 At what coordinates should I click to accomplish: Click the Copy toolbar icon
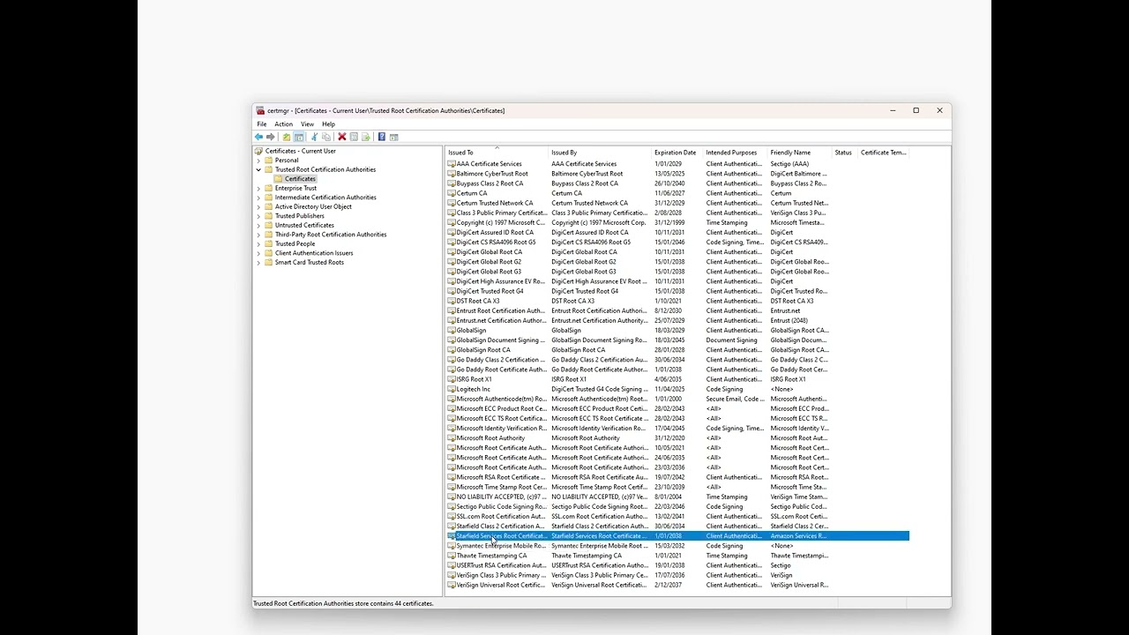[x=326, y=137]
